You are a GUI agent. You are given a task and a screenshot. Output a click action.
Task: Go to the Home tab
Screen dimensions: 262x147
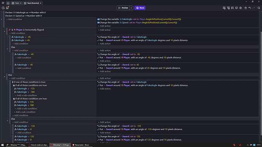[x=8, y=3]
